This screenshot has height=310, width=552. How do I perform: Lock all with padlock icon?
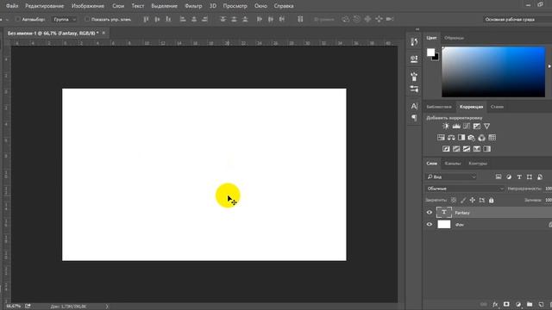[x=492, y=201]
